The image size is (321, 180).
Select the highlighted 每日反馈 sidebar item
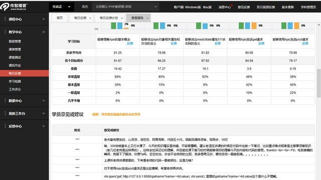[25, 73]
